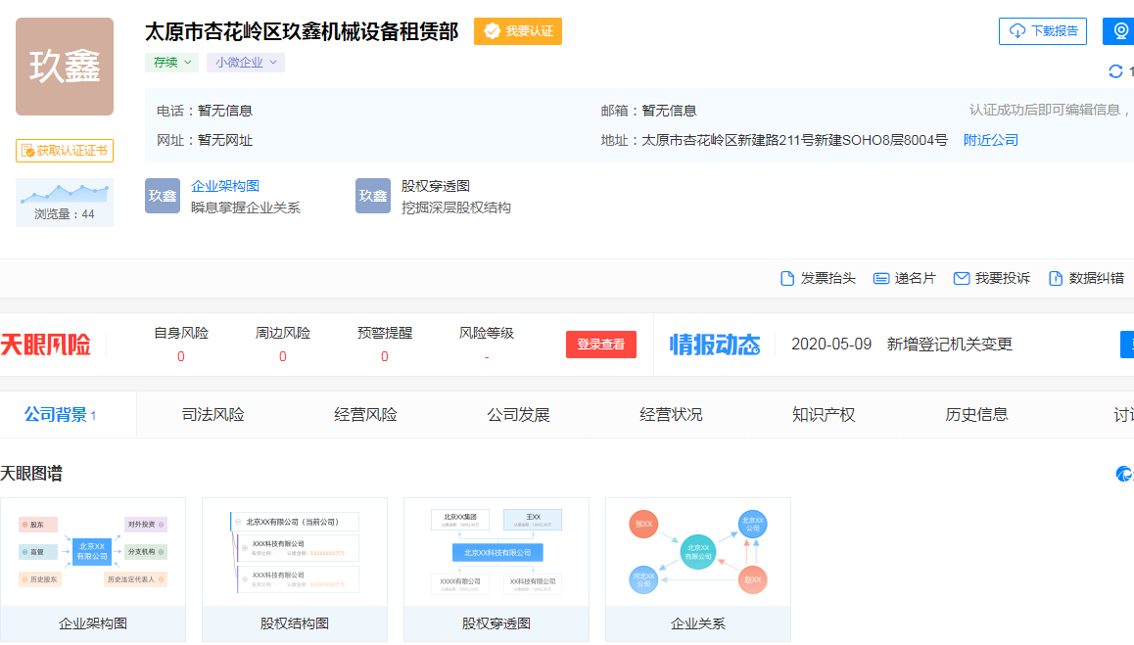Click 登录查看 red button
This screenshot has width=1134, height=645.
pos(601,345)
